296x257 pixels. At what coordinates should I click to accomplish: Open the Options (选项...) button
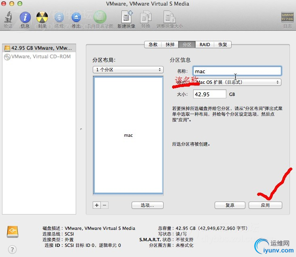[x=147, y=205]
